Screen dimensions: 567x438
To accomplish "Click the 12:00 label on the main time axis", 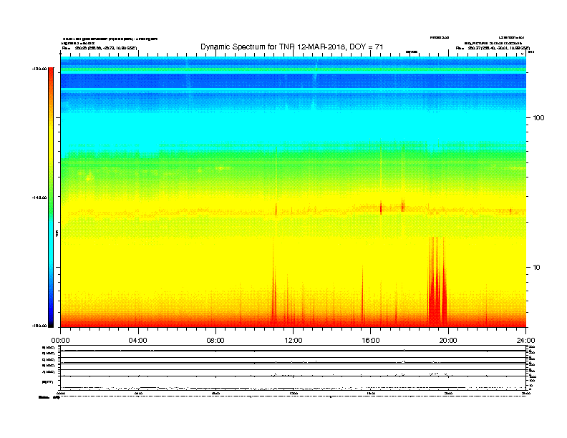I will [294, 341].
